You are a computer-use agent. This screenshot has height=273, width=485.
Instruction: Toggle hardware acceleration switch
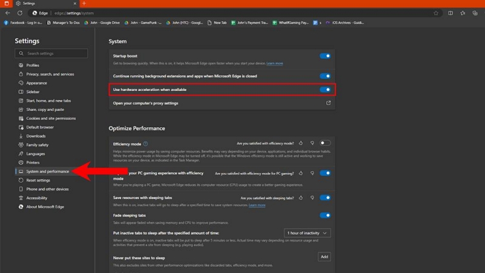point(325,90)
